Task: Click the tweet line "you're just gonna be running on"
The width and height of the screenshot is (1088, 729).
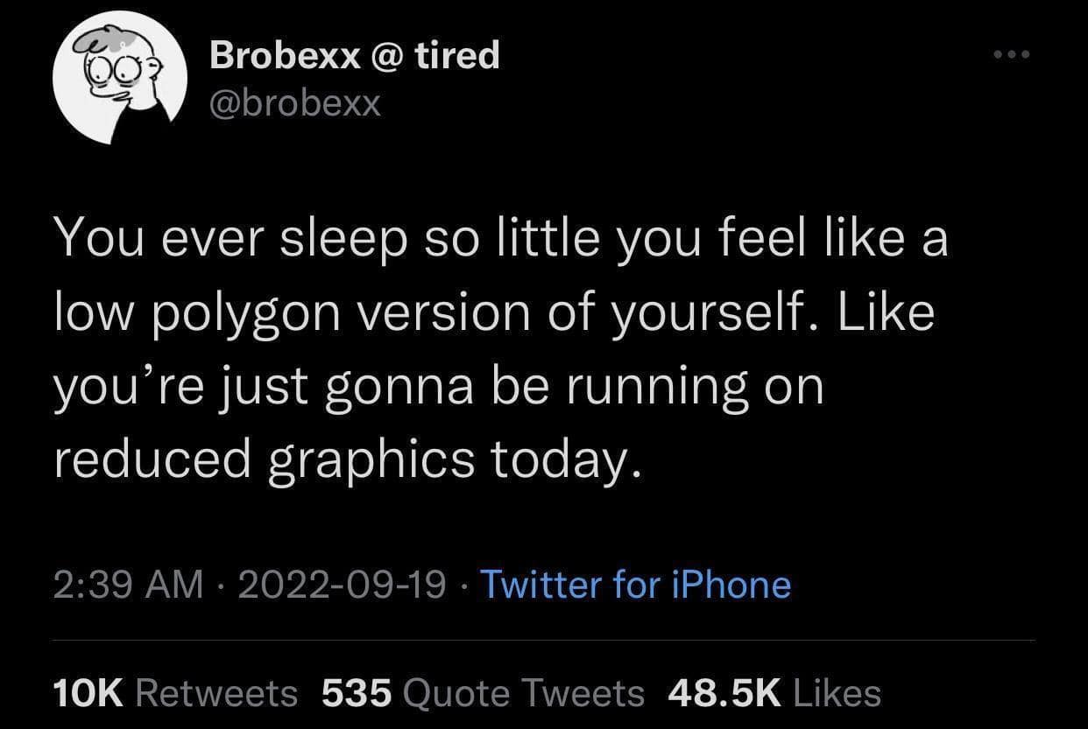Action: point(438,386)
